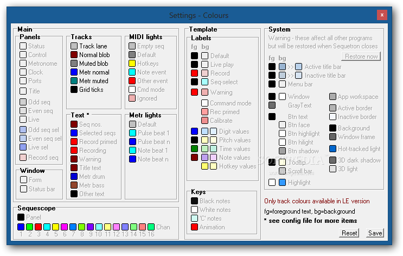Select the Digit values blue fg swatch

click(195, 132)
